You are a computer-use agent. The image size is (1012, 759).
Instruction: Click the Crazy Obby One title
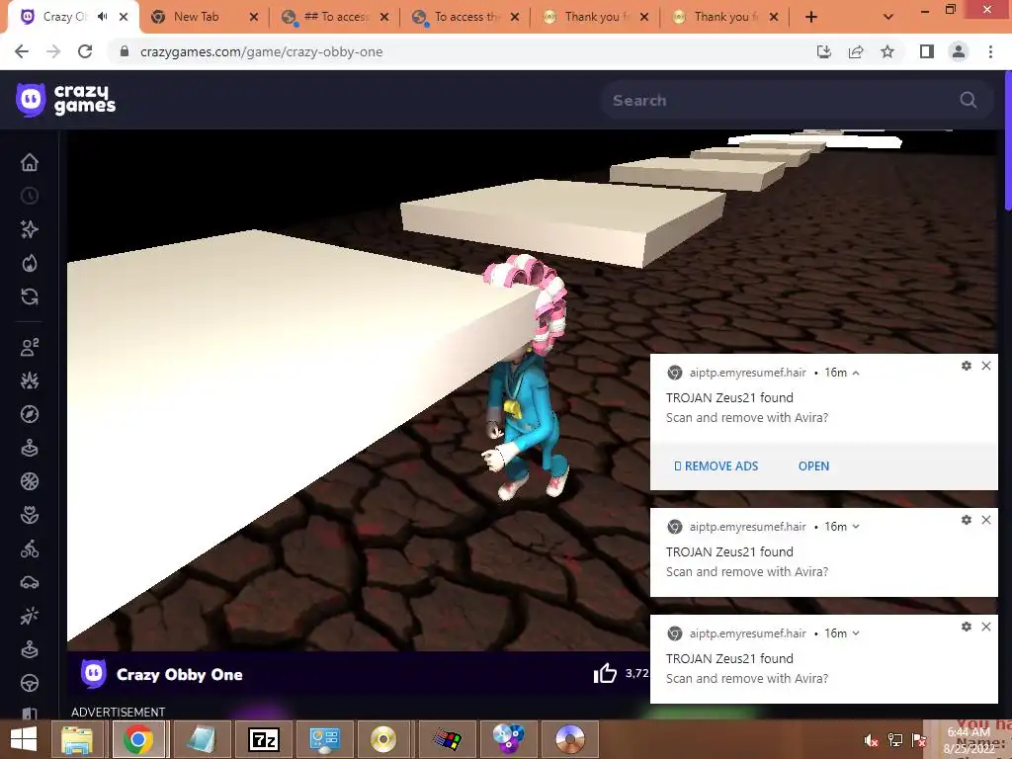tap(180, 674)
